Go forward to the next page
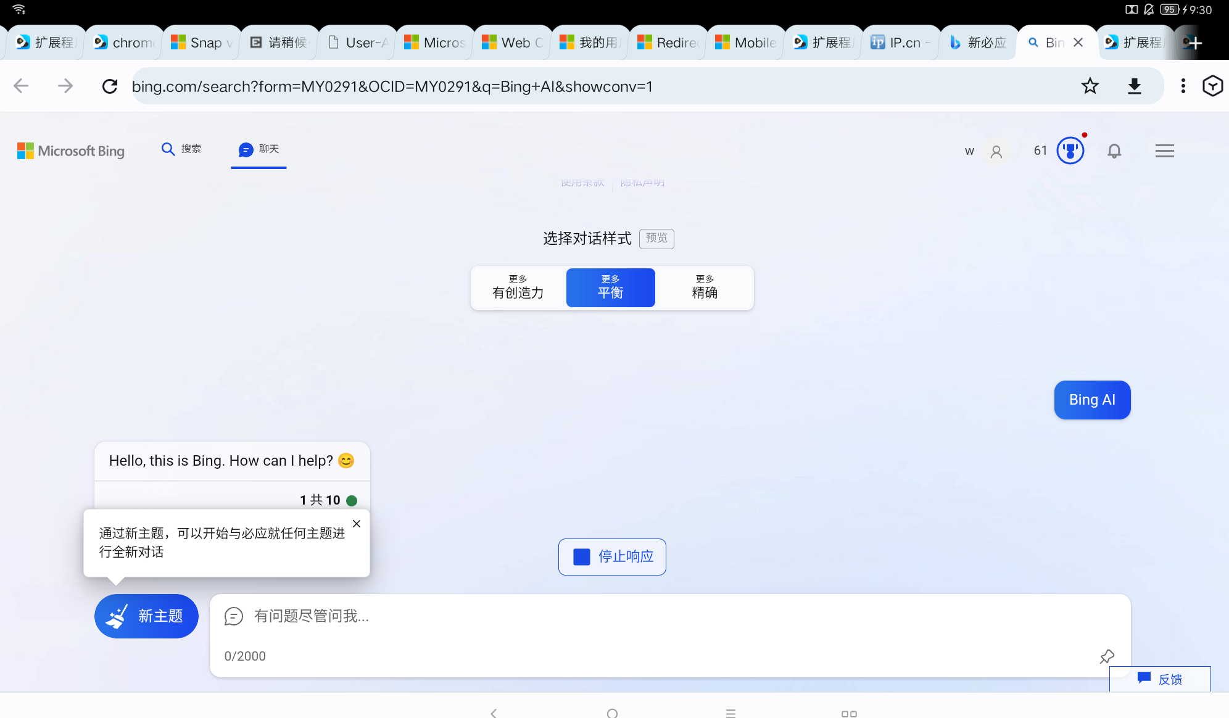Image resolution: width=1229 pixels, height=718 pixels. pos(65,86)
